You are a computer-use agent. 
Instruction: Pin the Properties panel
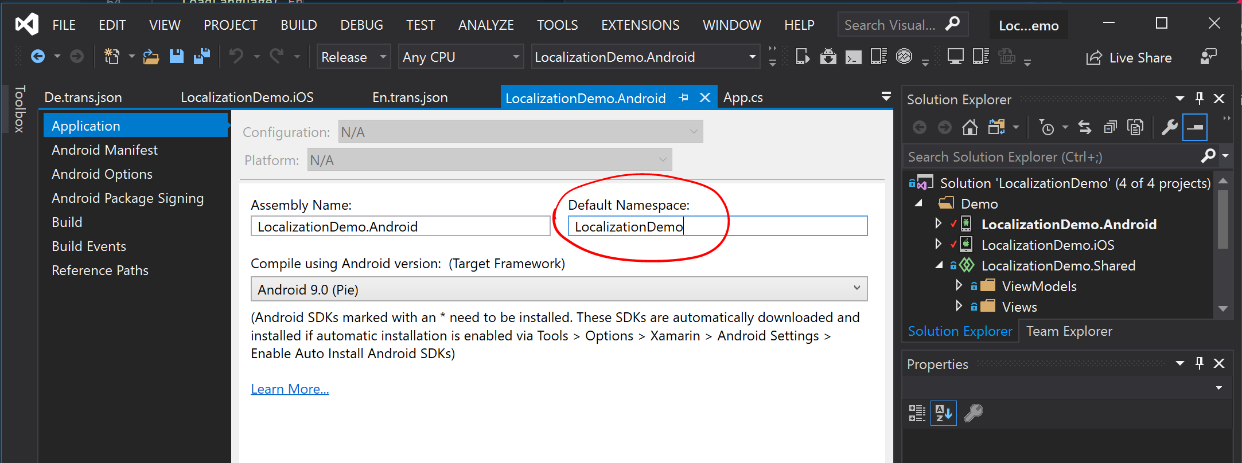pos(1200,363)
